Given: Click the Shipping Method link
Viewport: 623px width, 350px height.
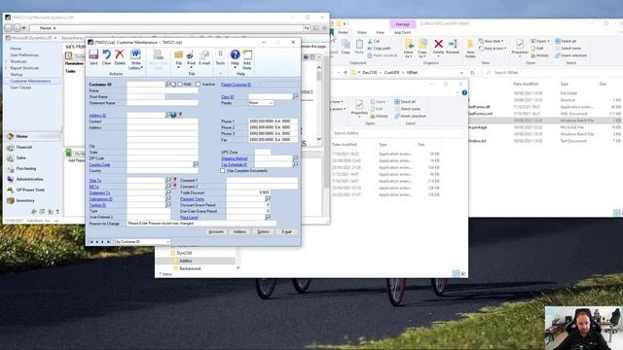Looking at the screenshot, I should point(234,158).
